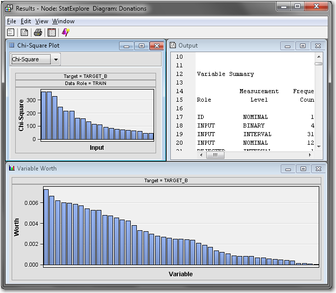Image resolution: width=336 pixels, height=293 pixels.
Task: Click the Output vertical scrollbar down arrow
Action: pyautogui.click(x=319, y=147)
